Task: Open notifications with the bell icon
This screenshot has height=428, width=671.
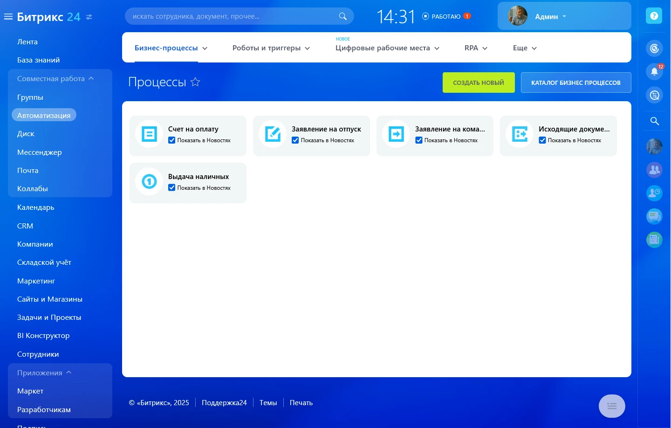Action: [x=654, y=71]
